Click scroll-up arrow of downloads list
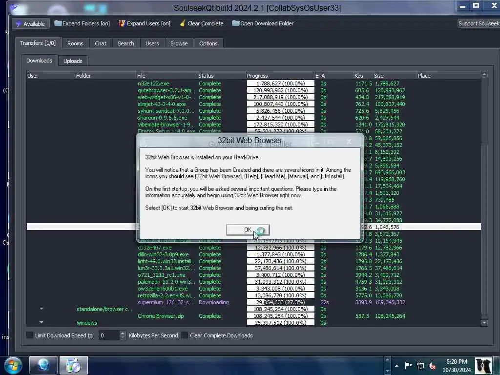This screenshot has height=375, width=500. 484,75
